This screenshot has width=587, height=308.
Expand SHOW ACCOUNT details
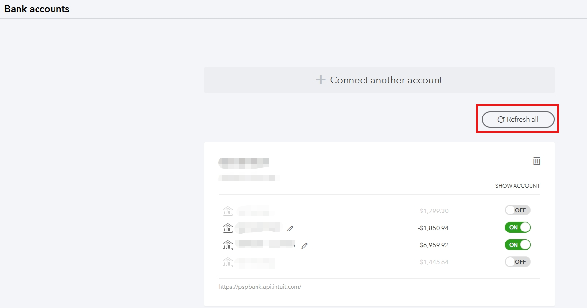(517, 186)
